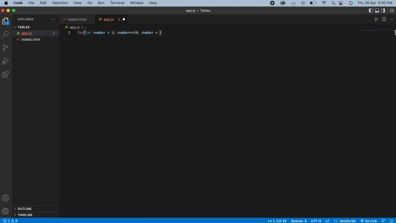
Task: Change the UTF-8 file encoding
Action: tap(316, 221)
